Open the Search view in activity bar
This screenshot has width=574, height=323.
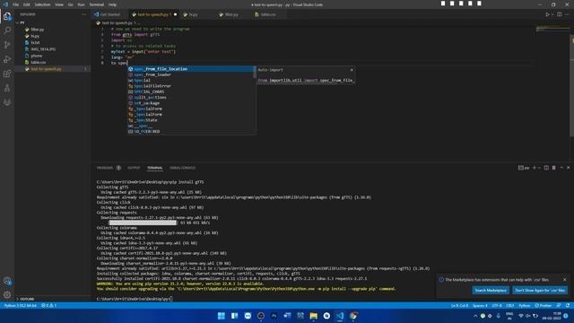[7, 30]
